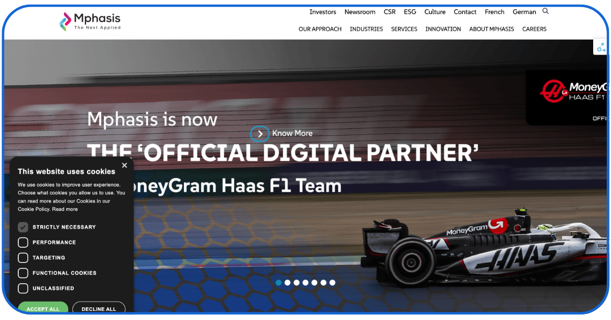Open the share icon on right edge
The width and height of the screenshot is (611, 320).
[x=601, y=47]
